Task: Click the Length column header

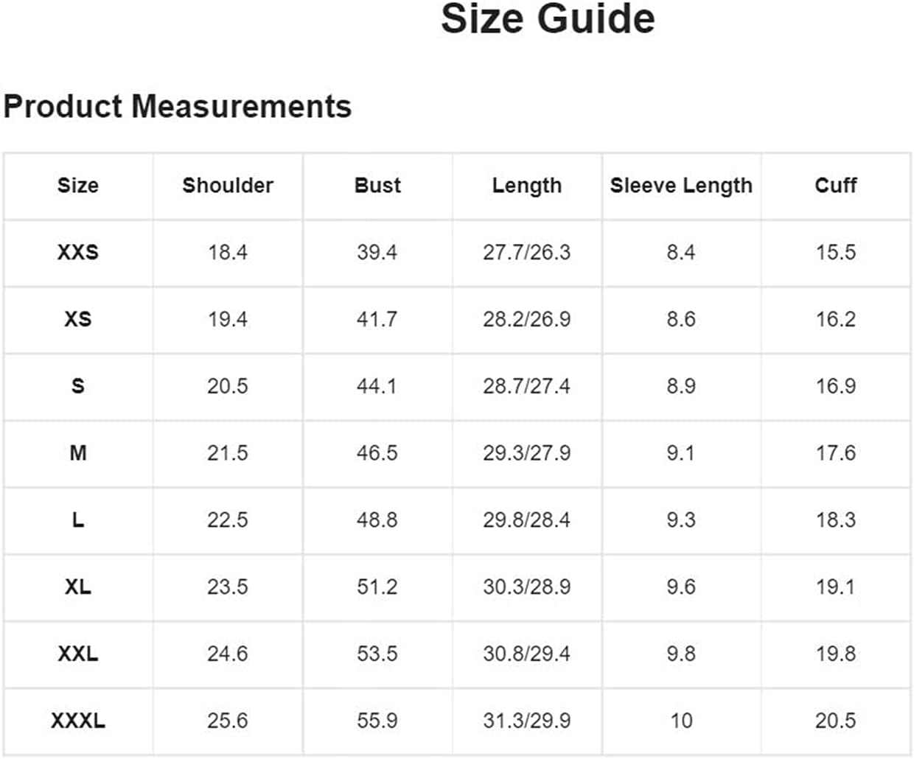Action: click(526, 186)
